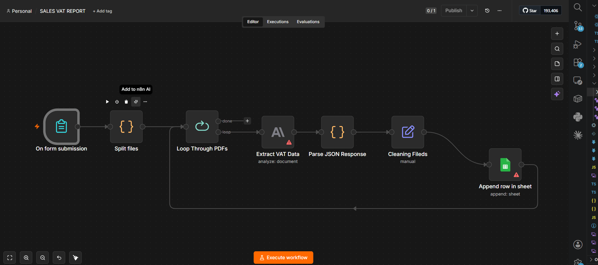
Task: Click the Cleaning Fileds edit node
Action: [408, 132]
